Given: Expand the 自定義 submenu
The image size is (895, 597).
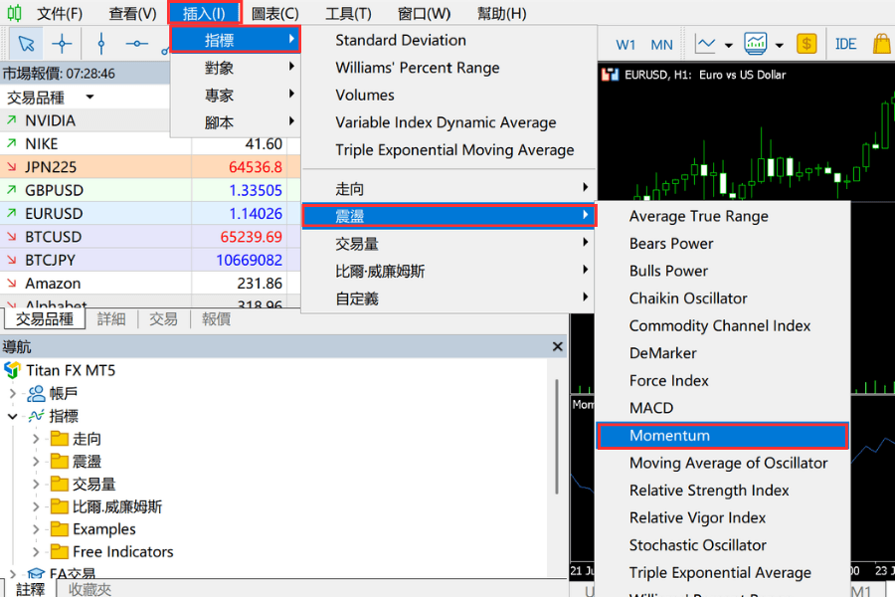Looking at the screenshot, I should point(448,298).
